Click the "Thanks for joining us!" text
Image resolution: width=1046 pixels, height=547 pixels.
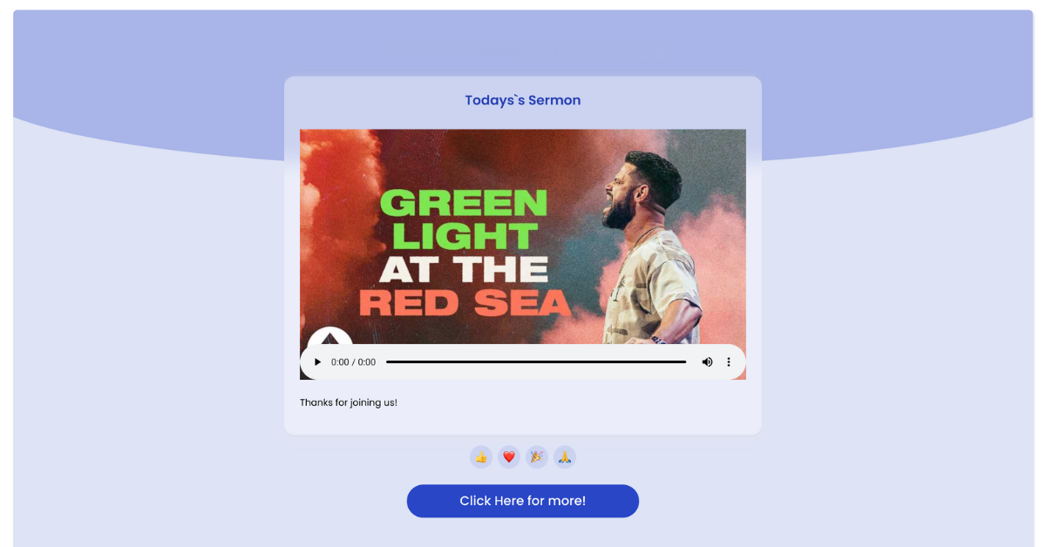coord(349,402)
